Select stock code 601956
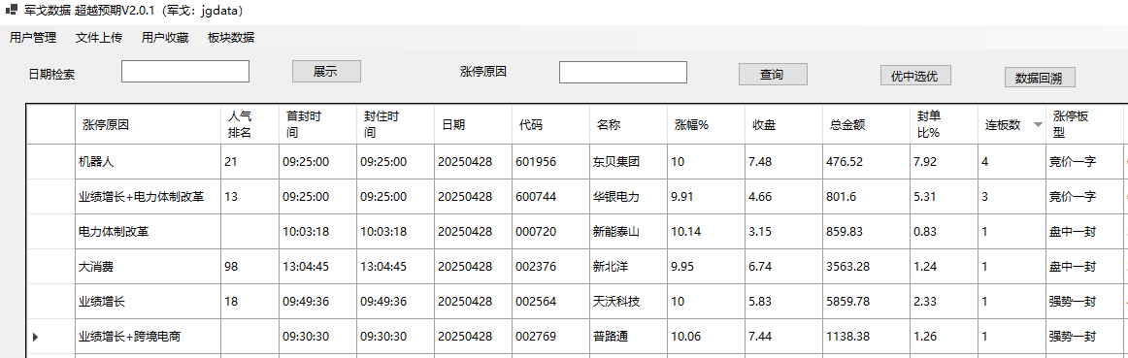 pyautogui.click(x=550, y=162)
